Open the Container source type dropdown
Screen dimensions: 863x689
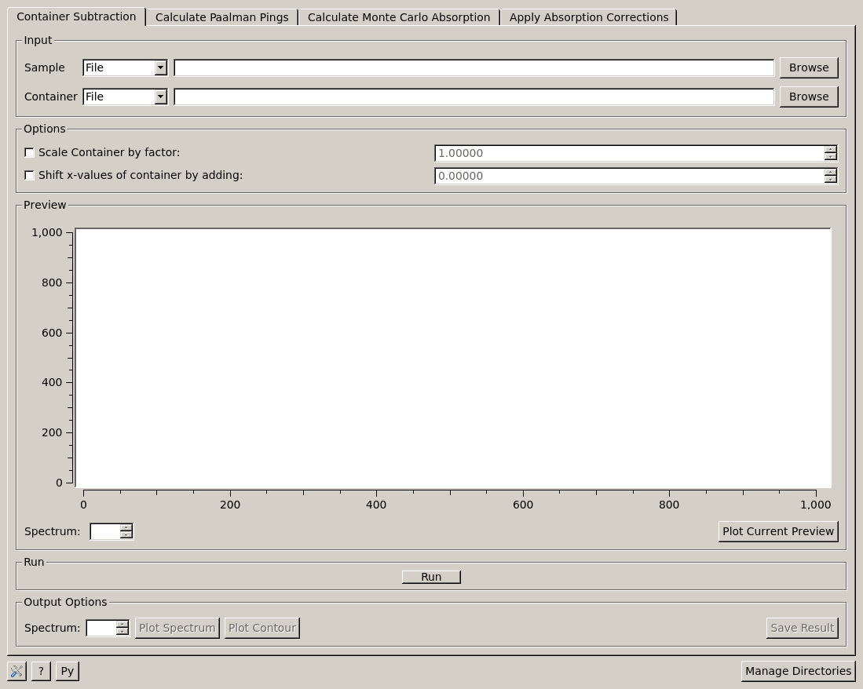pos(125,97)
